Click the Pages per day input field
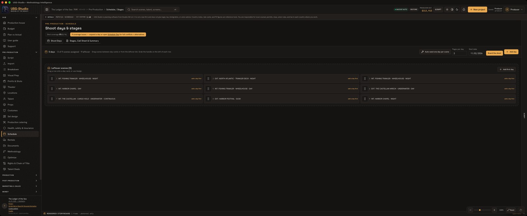 [459, 53]
